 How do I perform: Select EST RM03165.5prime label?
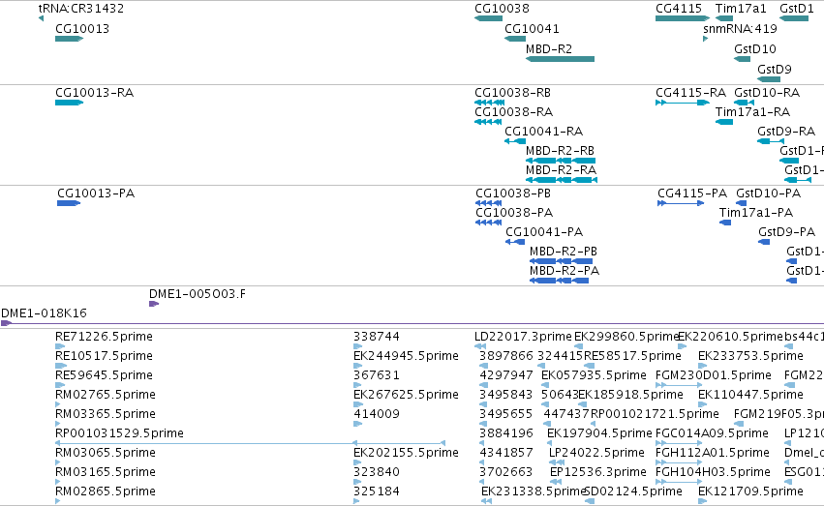(x=106, y=472)
